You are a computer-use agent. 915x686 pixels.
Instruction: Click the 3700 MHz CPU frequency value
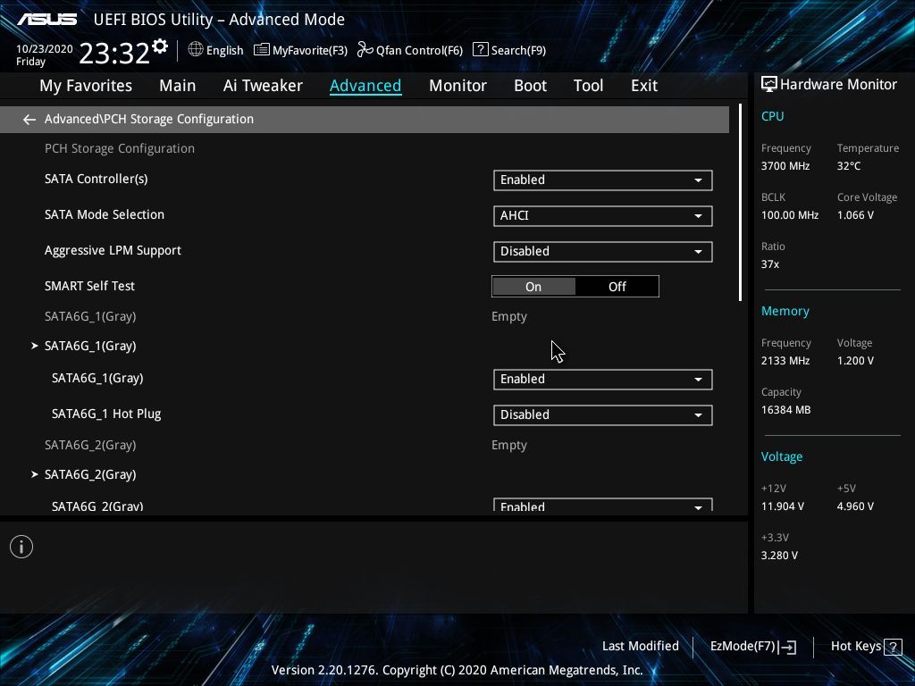(785, 166)
